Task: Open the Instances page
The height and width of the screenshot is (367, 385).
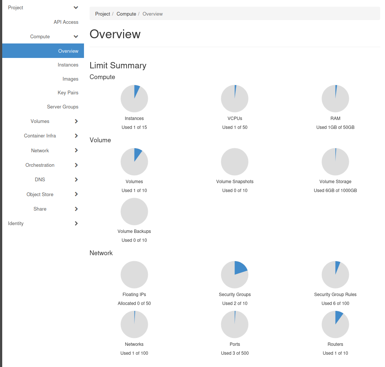Action: pyautogui.click(x=68, y=65)
